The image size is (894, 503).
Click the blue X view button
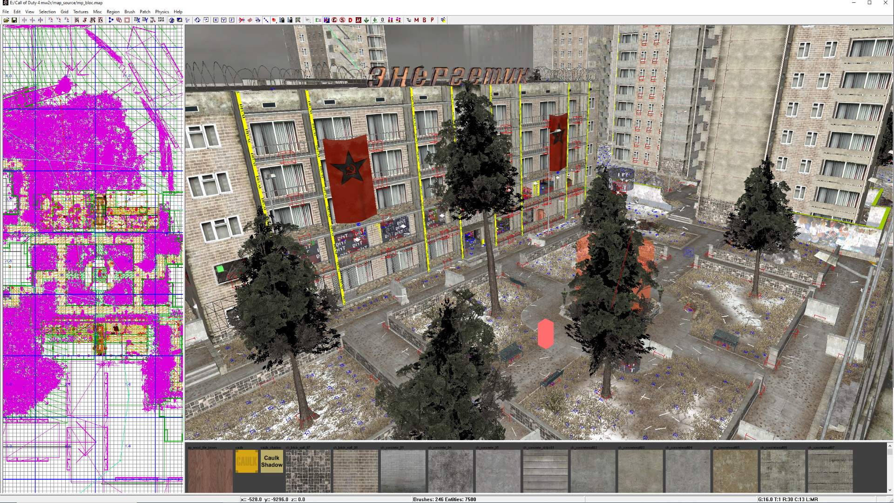(216, 20)
